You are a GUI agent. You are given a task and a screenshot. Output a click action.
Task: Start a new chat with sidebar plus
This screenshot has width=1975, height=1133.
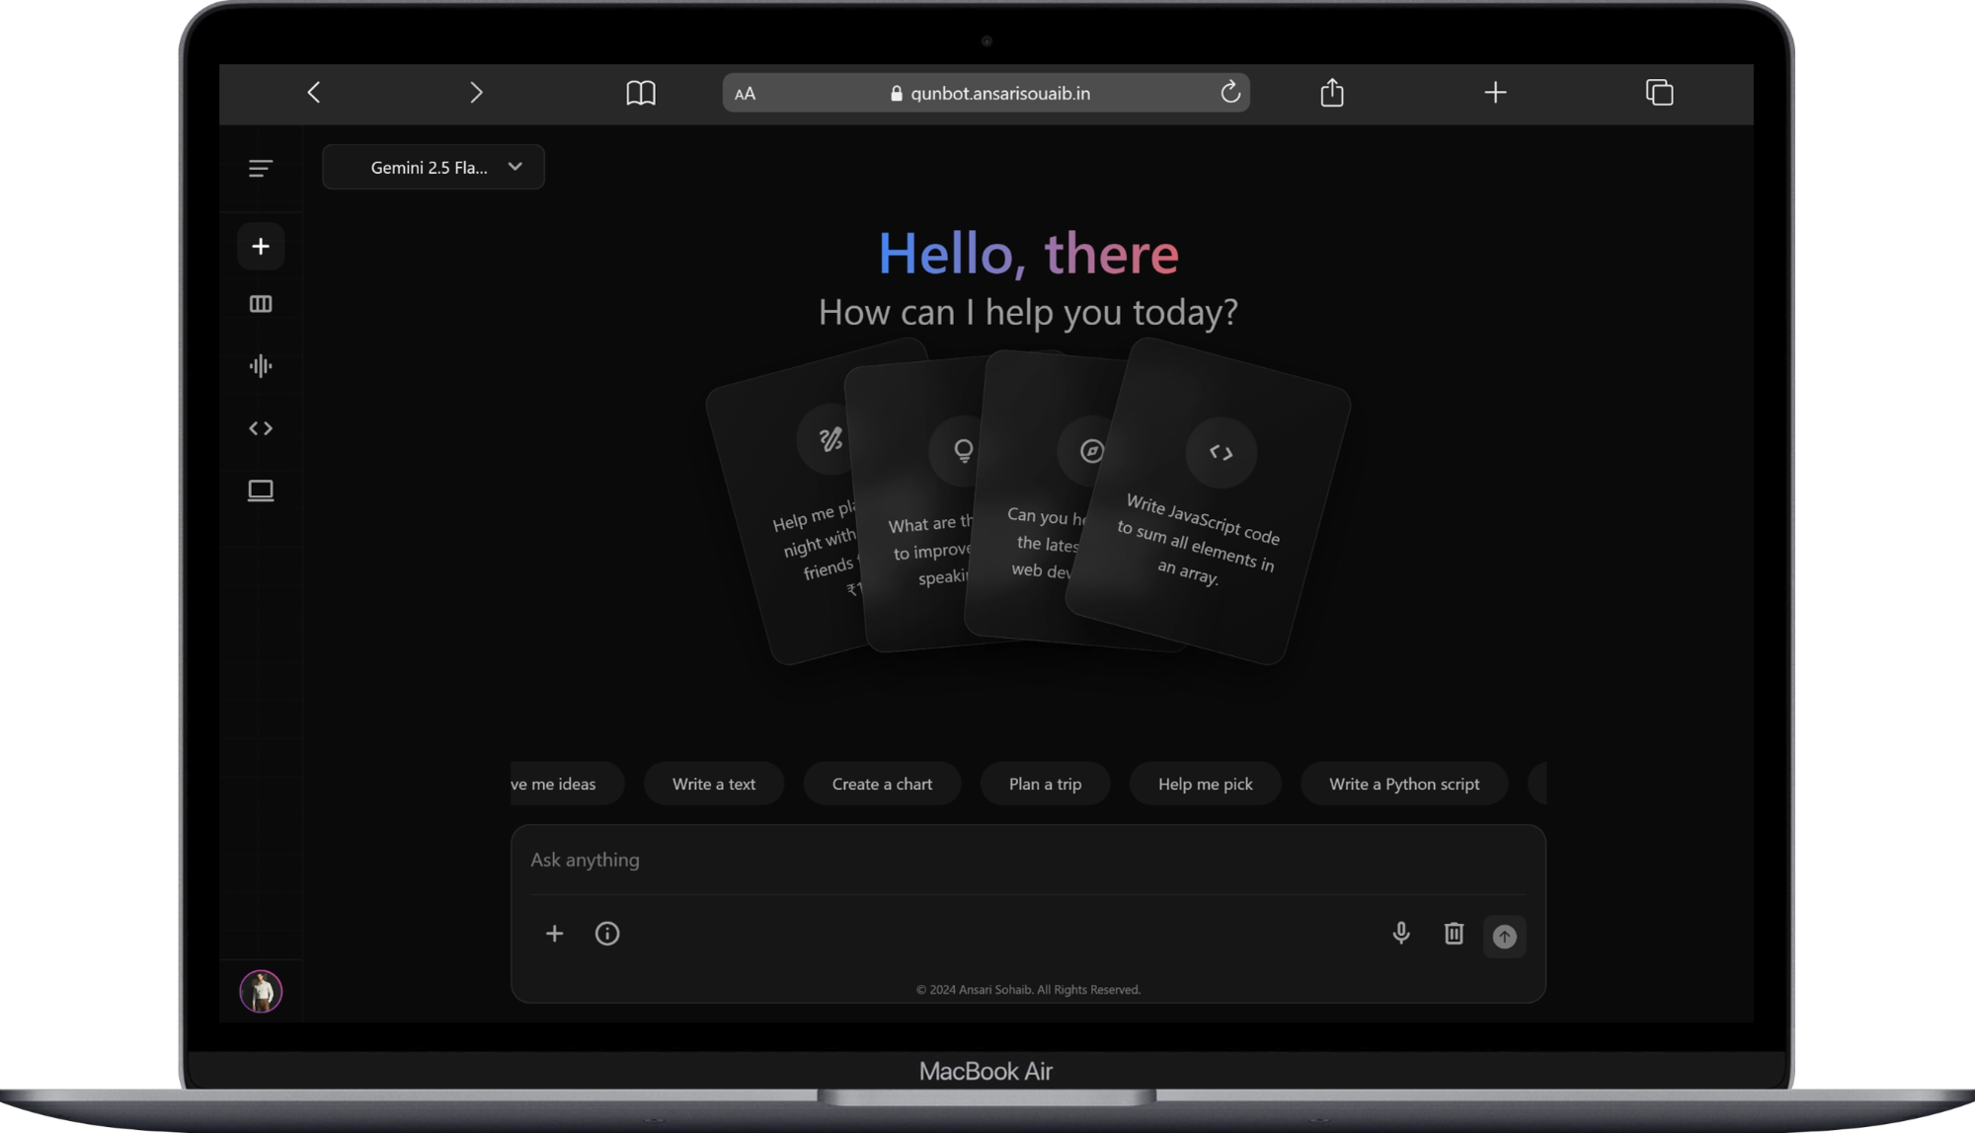(261, 246)
